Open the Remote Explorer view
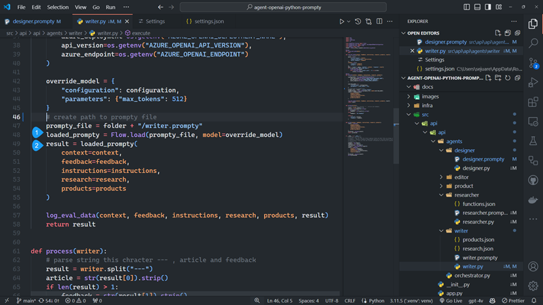 pyautogui.click(x=533, y=122)
